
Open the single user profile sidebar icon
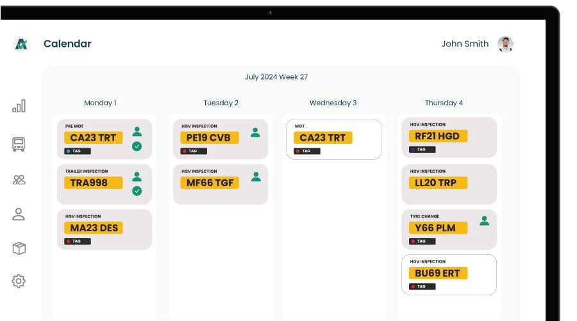(x=19, y=214)
